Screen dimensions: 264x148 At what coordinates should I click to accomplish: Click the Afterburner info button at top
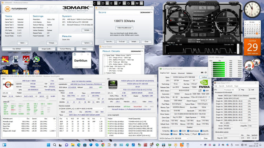[x=211, y=8]
